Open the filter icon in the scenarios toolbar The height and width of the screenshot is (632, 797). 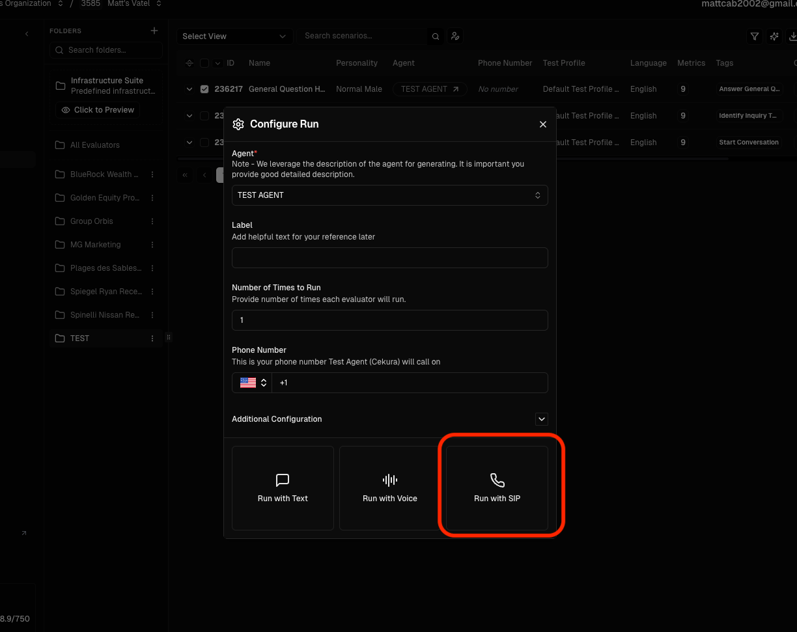[755, 36]
